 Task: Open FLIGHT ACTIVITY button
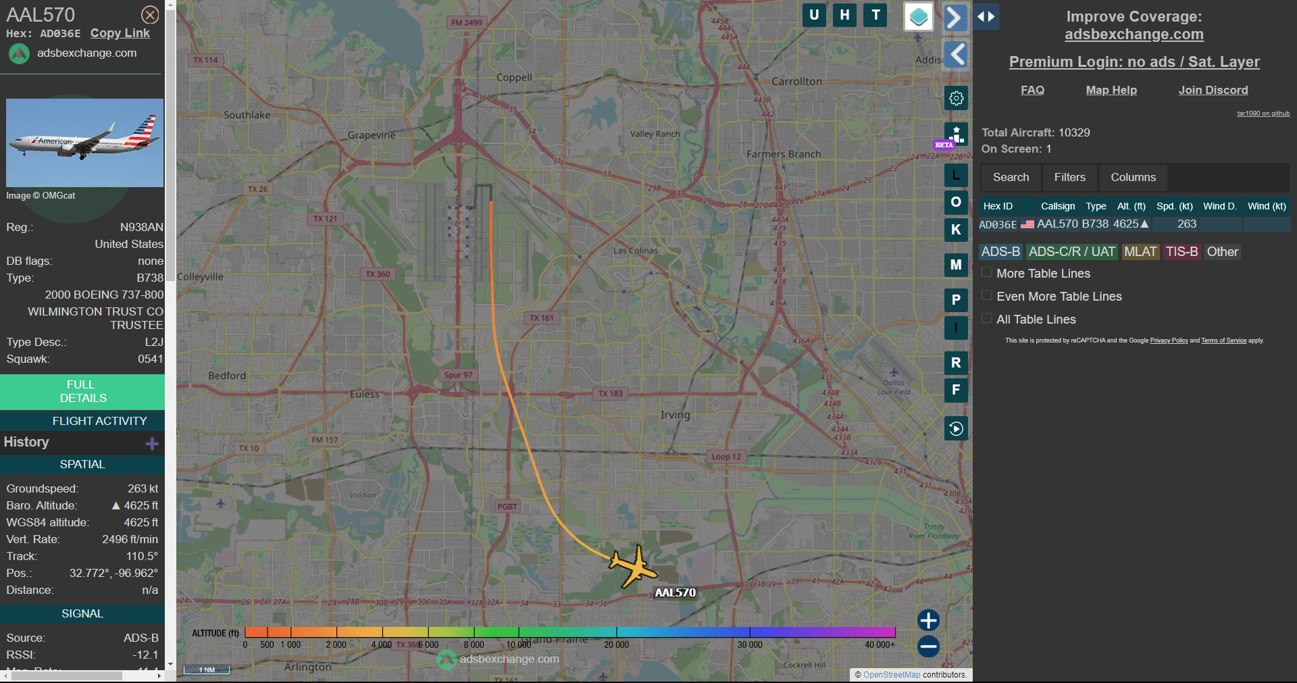(x=82, y=421)
